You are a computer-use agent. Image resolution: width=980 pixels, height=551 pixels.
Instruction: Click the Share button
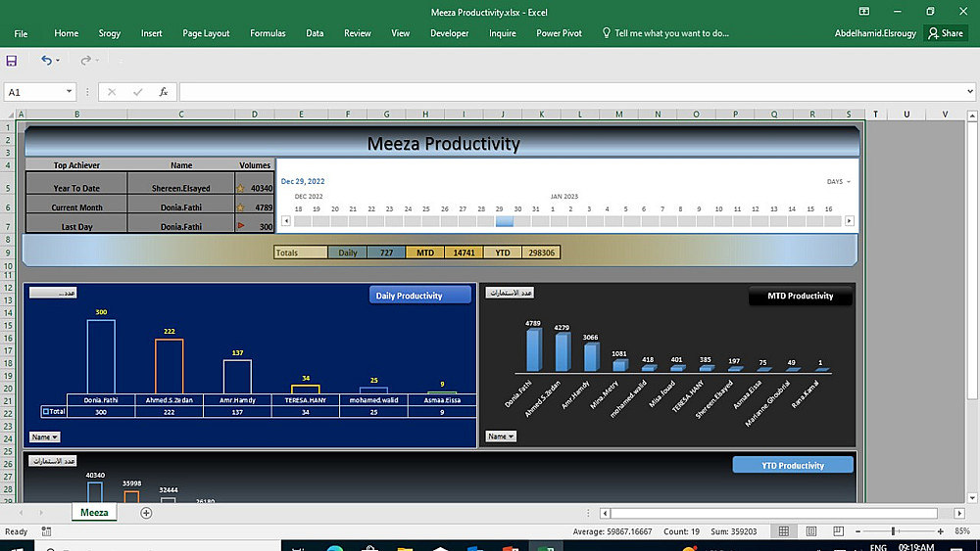point(946,33)
